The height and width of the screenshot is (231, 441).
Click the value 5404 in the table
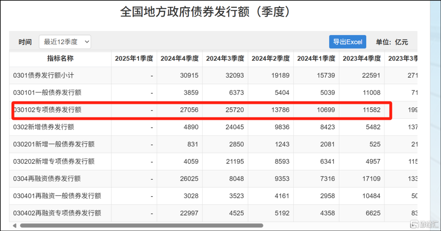pos(282,93)
